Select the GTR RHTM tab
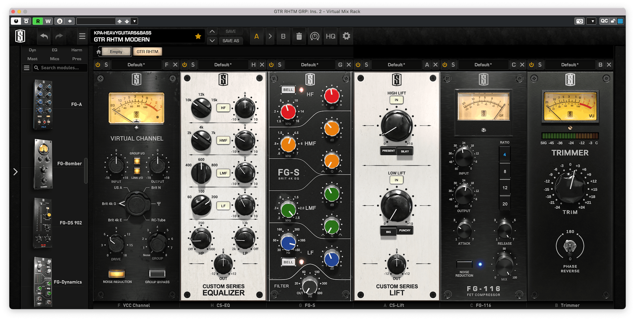 pyautogui.click(x=147, y=52)
